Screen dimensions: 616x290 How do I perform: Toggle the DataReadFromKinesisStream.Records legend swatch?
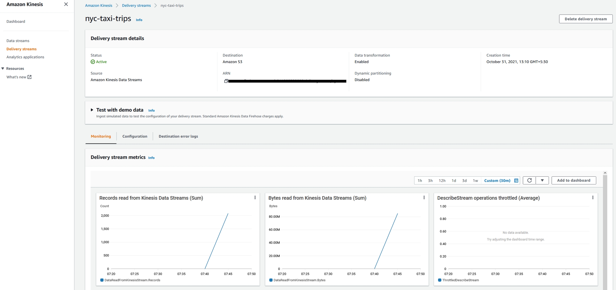pos(102,280)
